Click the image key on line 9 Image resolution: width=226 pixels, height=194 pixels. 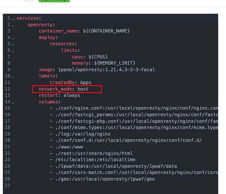45,70
